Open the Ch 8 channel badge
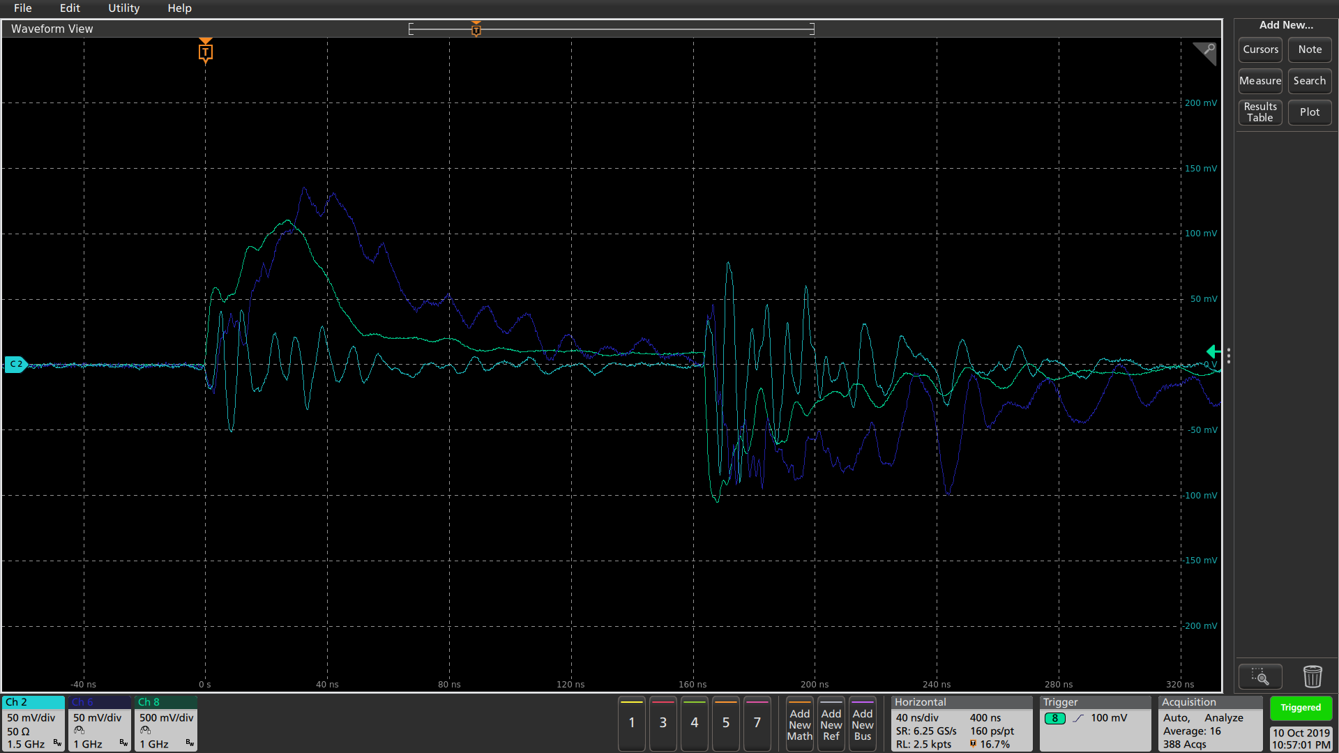Image resolution: width=1339 pixels, height=753 pixels. pyautogui.click(x=166, y=723)
